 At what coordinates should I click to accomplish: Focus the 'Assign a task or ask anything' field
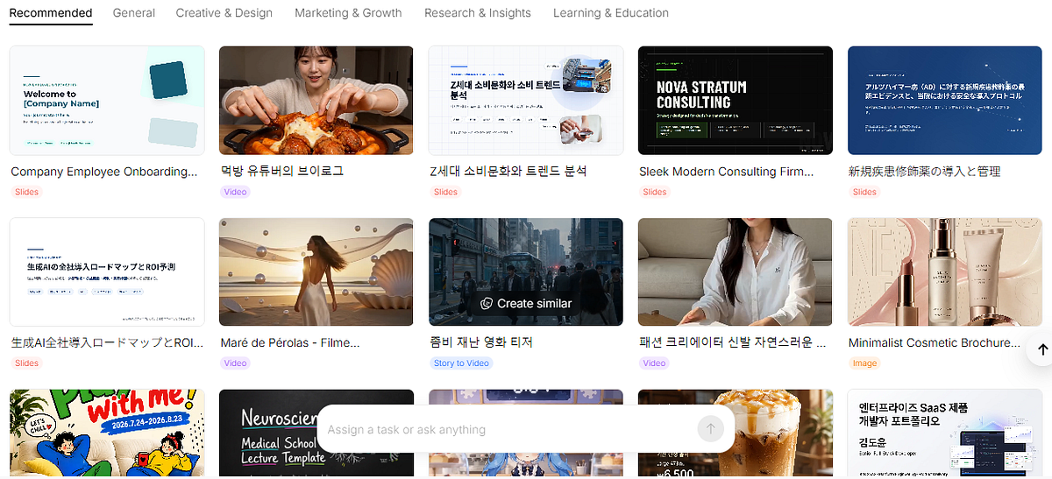tap(508, 429)
